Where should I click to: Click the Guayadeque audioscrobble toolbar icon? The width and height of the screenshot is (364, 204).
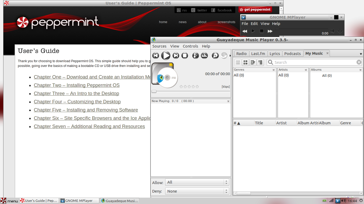(x=215, y=56)
